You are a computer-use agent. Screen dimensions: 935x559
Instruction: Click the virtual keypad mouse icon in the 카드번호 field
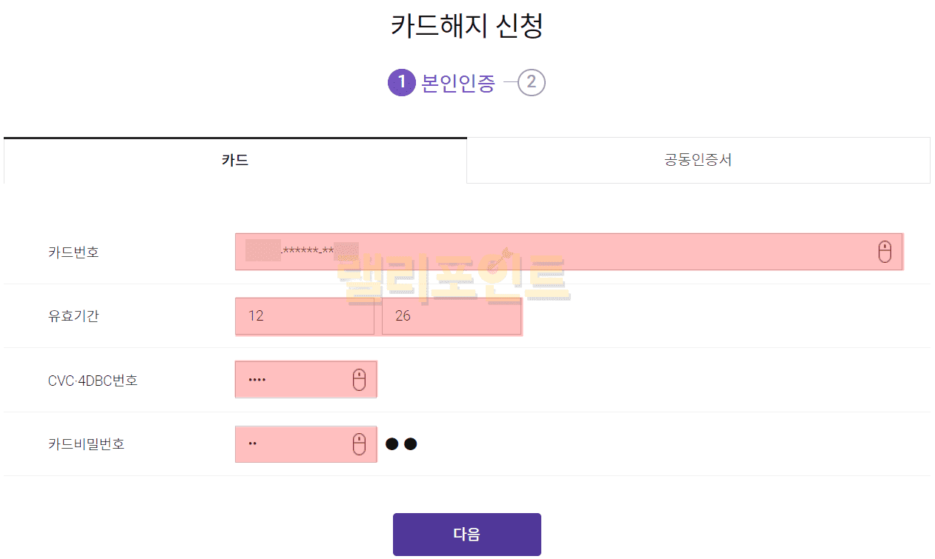tap(884, 252)
